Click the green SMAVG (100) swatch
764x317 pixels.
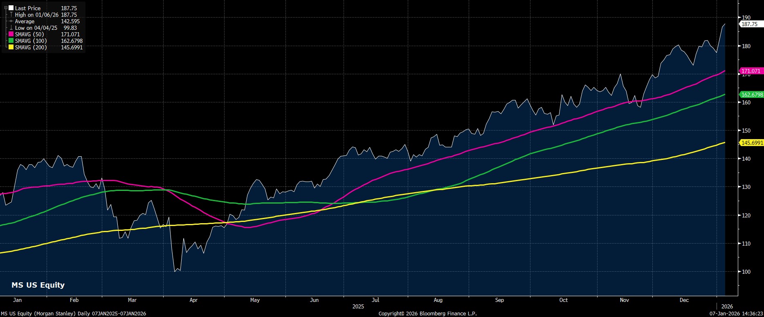pos(11,41)
